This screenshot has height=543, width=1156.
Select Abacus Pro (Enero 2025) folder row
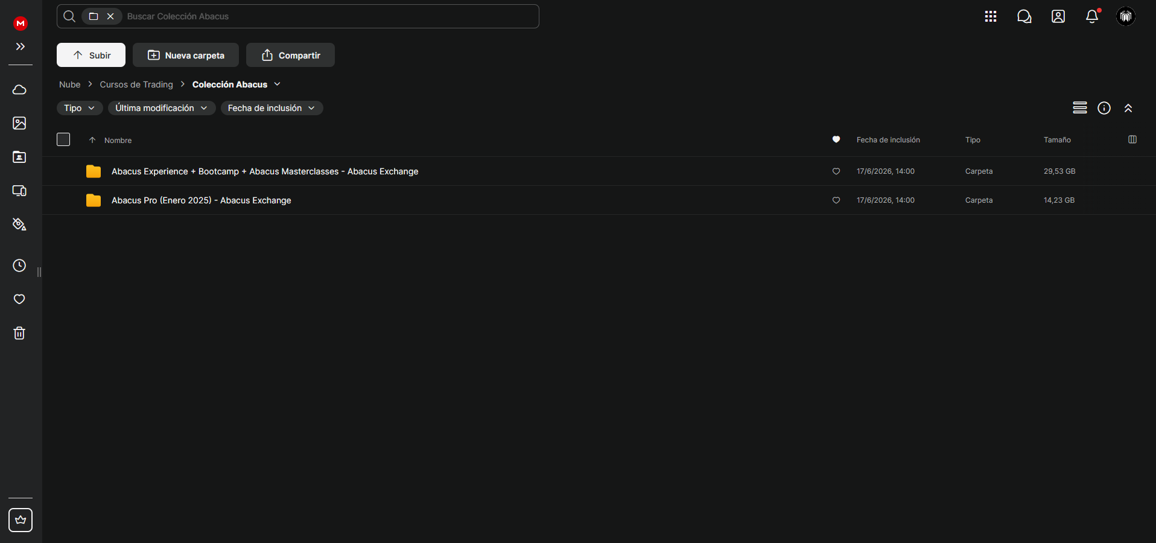[x=599, y=200]
